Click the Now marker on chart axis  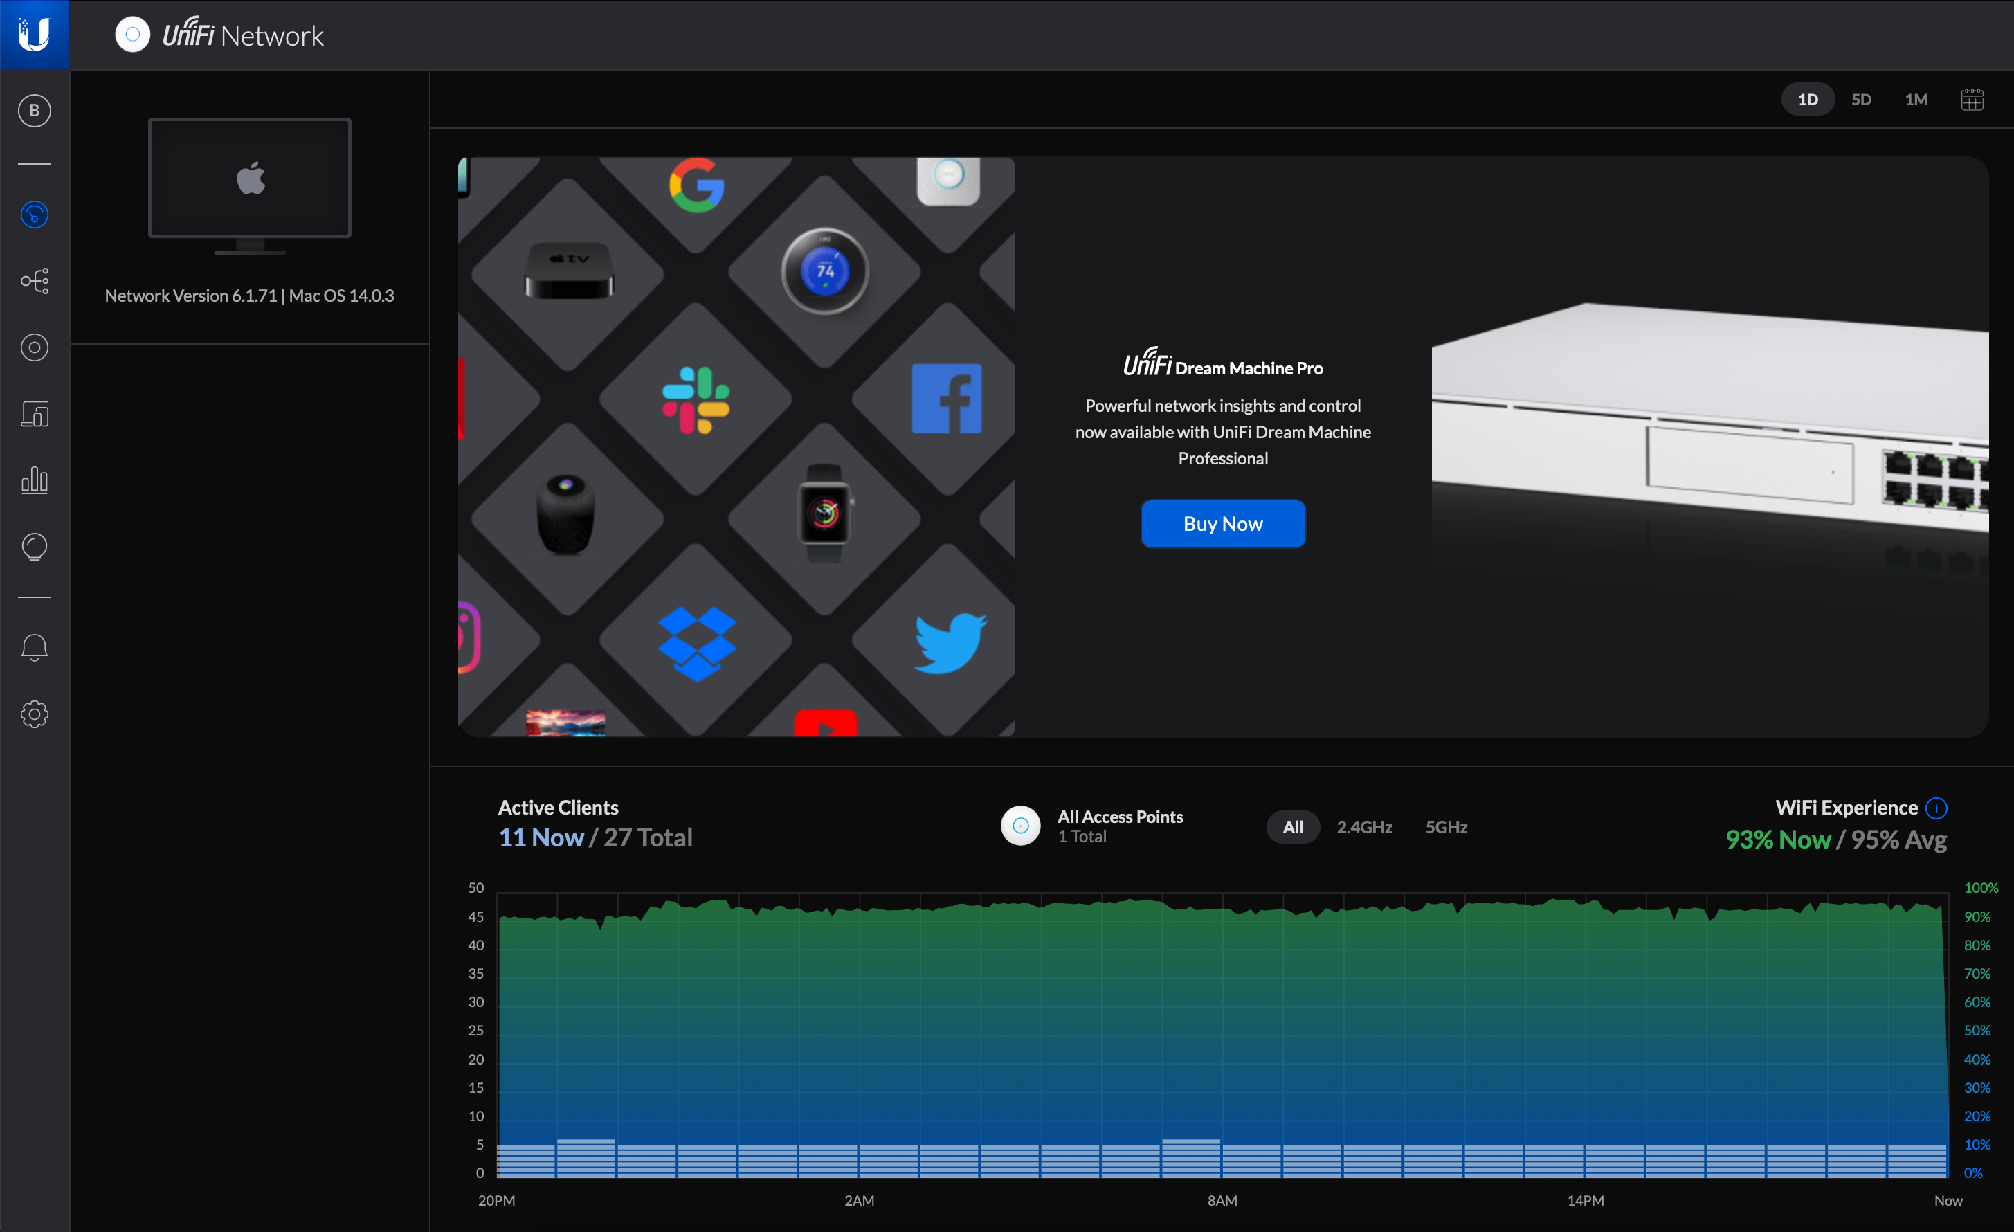[x=1948, y=1200]
